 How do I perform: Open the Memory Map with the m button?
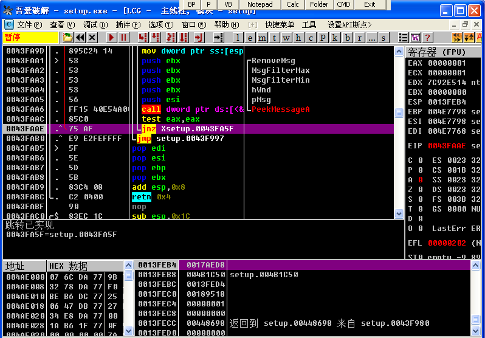[263, 38]
